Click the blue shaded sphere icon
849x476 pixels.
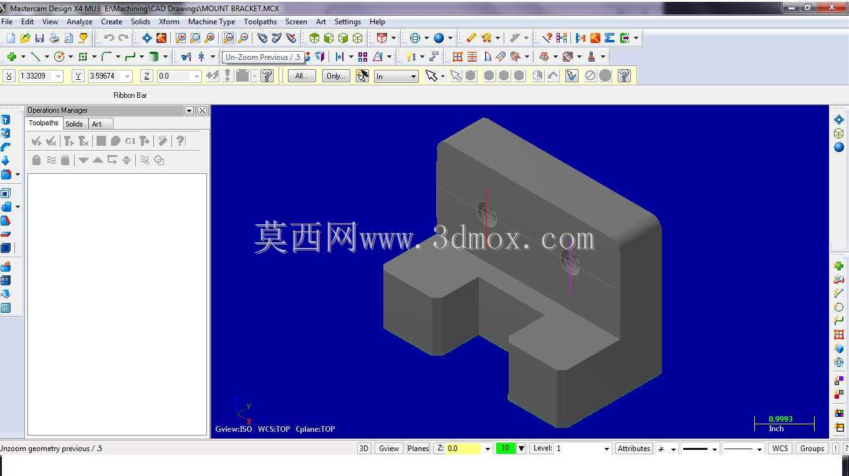click(439, 38)
